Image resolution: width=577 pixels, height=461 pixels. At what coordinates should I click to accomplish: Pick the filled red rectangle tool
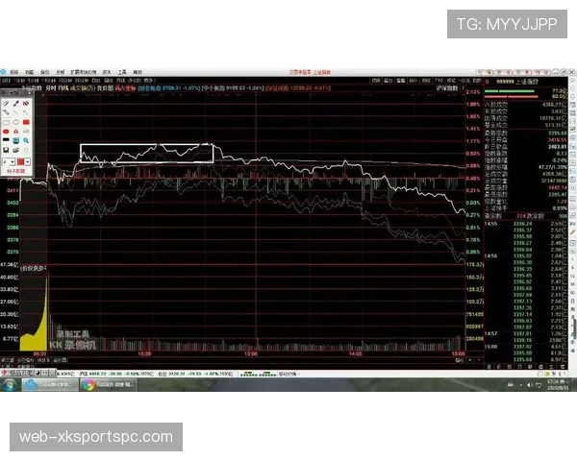tap(26, 122)
